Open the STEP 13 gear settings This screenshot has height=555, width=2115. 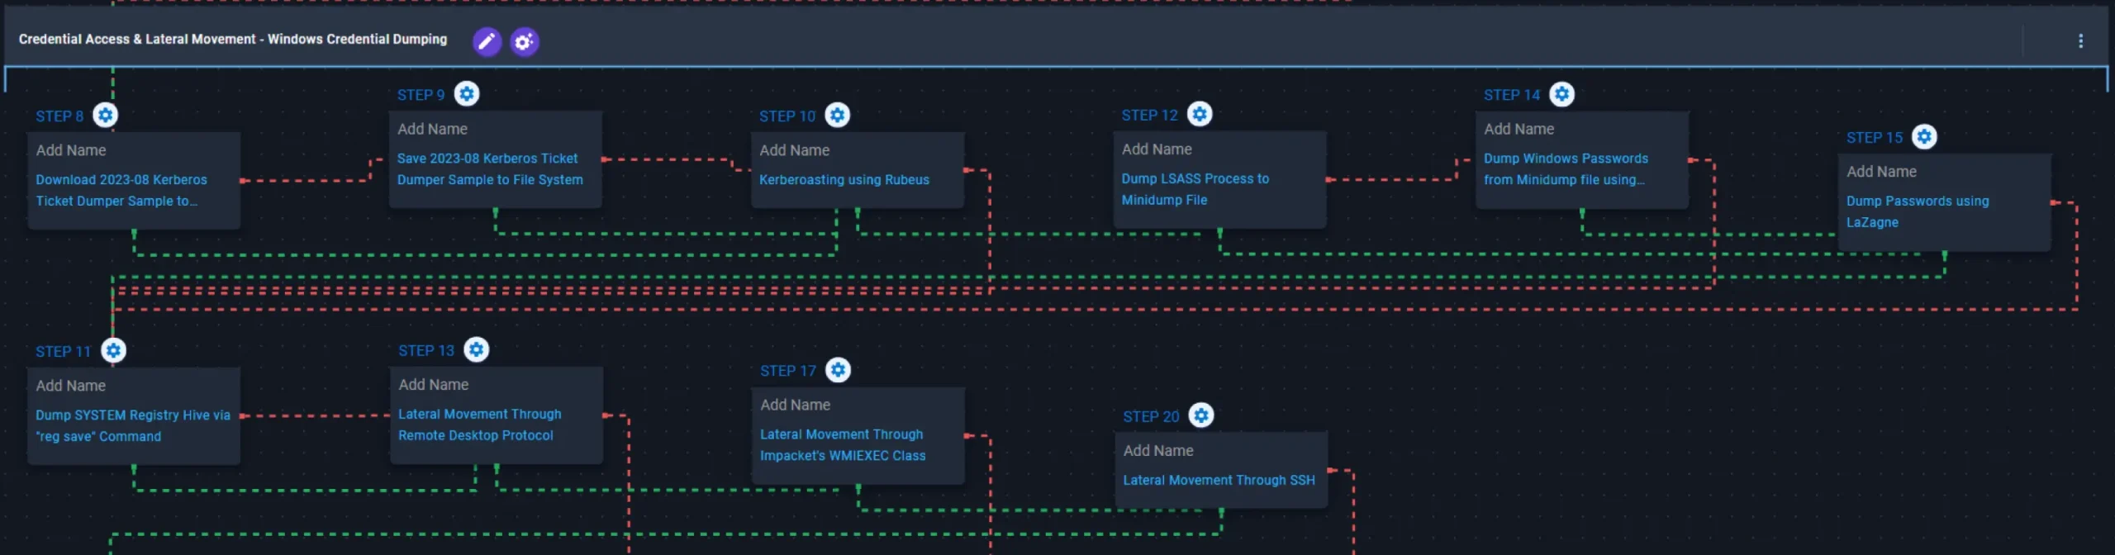tap(476, 350)
